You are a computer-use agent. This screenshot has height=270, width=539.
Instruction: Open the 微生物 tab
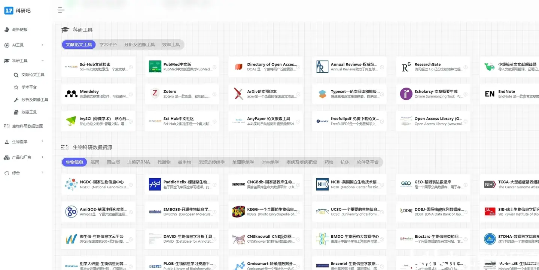[185, 162]
